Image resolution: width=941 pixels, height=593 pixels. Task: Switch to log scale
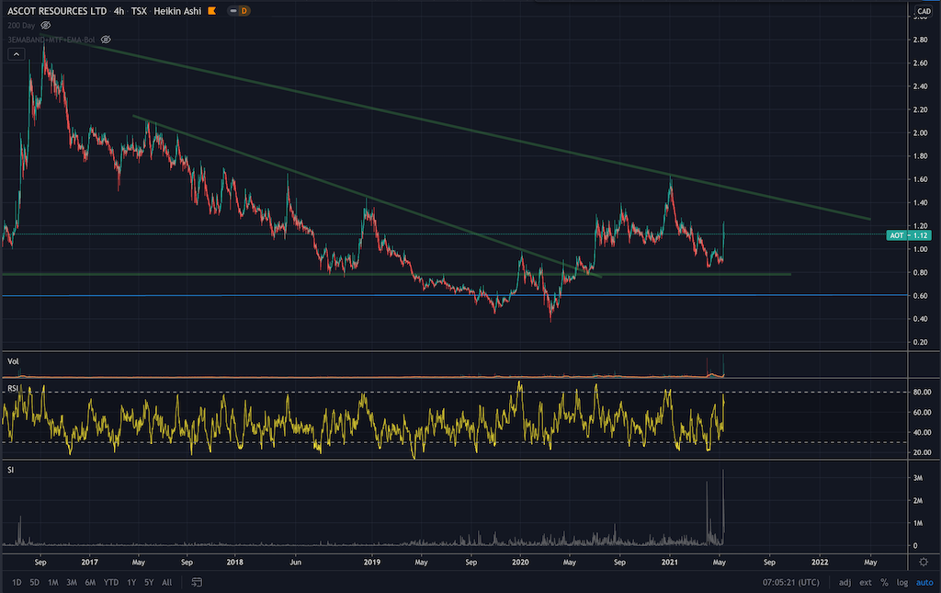click(x=901, y=582)
